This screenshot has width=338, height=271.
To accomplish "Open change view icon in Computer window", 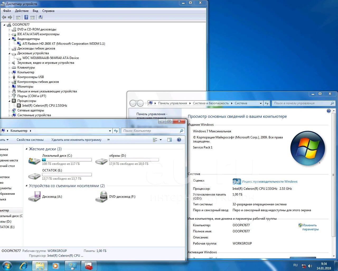I will click(x=155, y=140).
